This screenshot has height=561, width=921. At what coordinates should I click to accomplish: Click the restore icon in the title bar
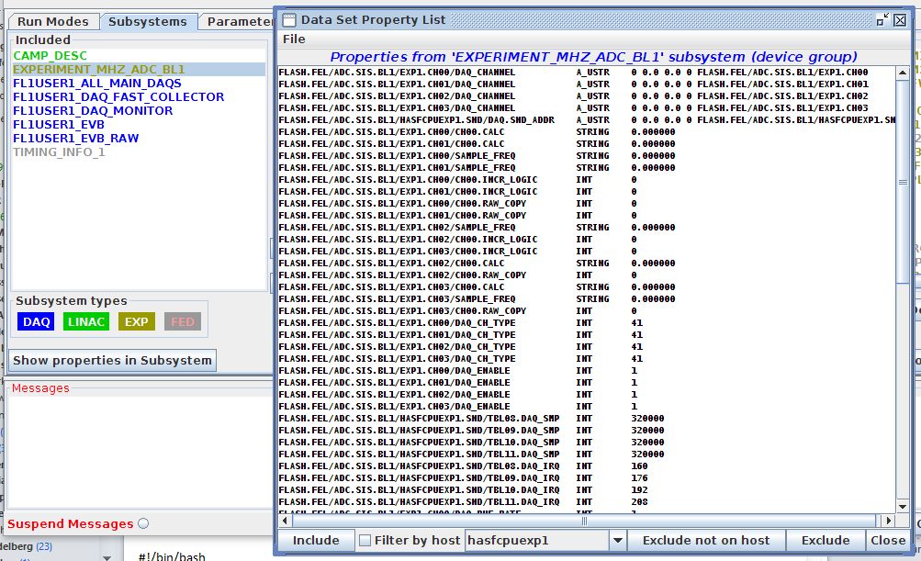click(882, 19)
